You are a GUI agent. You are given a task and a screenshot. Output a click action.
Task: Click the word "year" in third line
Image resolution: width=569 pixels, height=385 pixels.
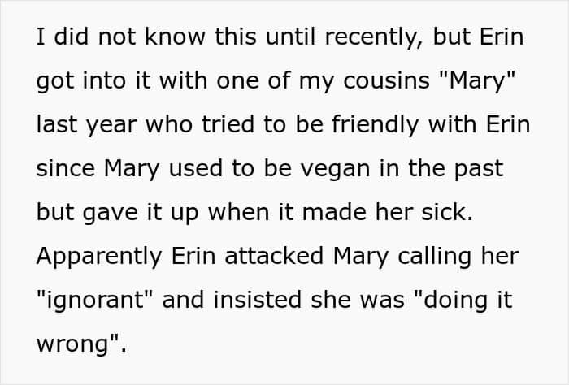111,125
